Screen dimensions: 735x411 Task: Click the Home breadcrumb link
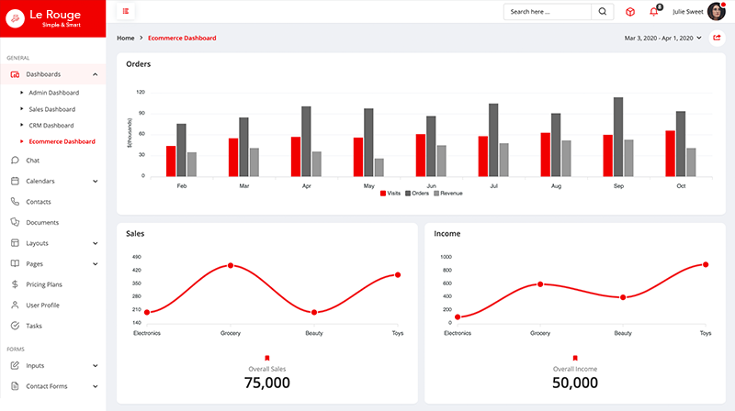click(126, 38)
